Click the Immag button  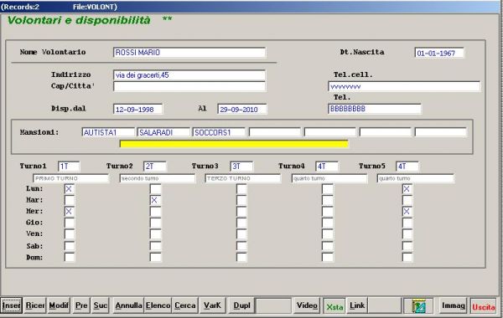(454, 305)
